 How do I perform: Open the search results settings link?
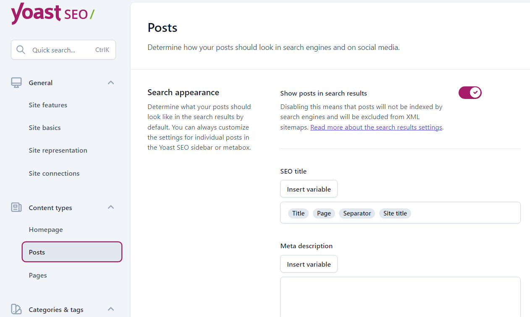coord(376,127)
